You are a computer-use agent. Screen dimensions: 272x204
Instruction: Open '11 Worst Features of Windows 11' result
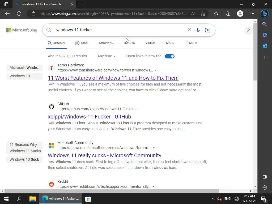pyautogui.click(x=113, y=78)
